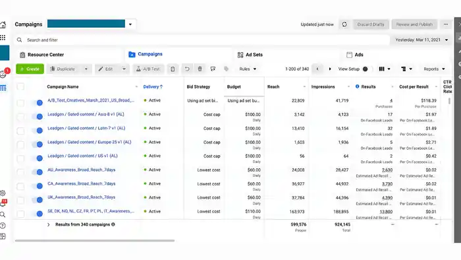Open the search magnifier in left sidebar

3,214
